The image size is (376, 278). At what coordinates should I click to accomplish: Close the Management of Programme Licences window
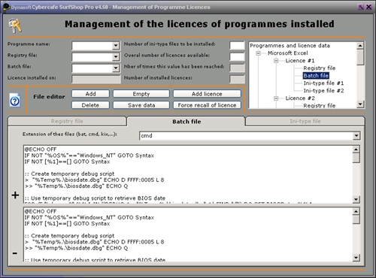(x=368, y=7)
